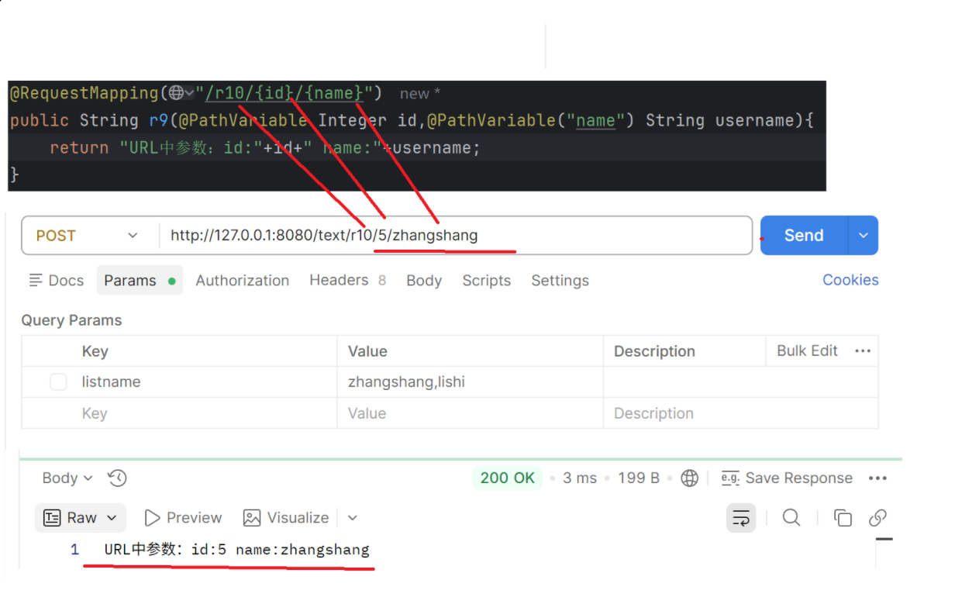The width and height of the screenshot is (955, 611).
Task: Click the 199 B response size
Action: coord(639,478)
